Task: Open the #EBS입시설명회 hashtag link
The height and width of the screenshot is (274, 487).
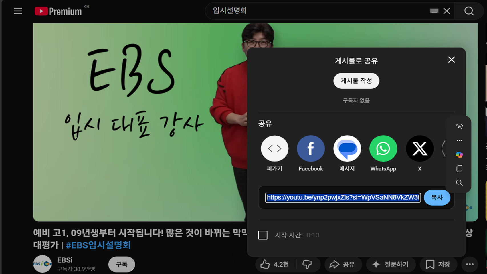Action: tap(98, 245)
